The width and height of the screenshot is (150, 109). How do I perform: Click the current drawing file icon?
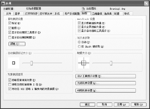tap(83, 9)
